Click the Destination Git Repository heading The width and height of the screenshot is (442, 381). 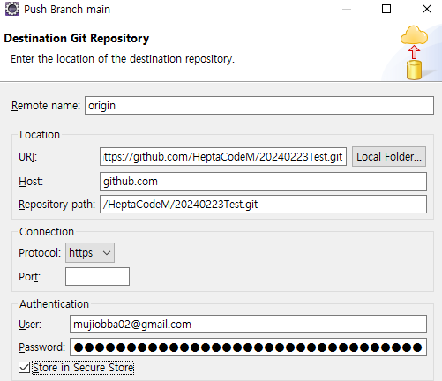(x=77, y=39)
